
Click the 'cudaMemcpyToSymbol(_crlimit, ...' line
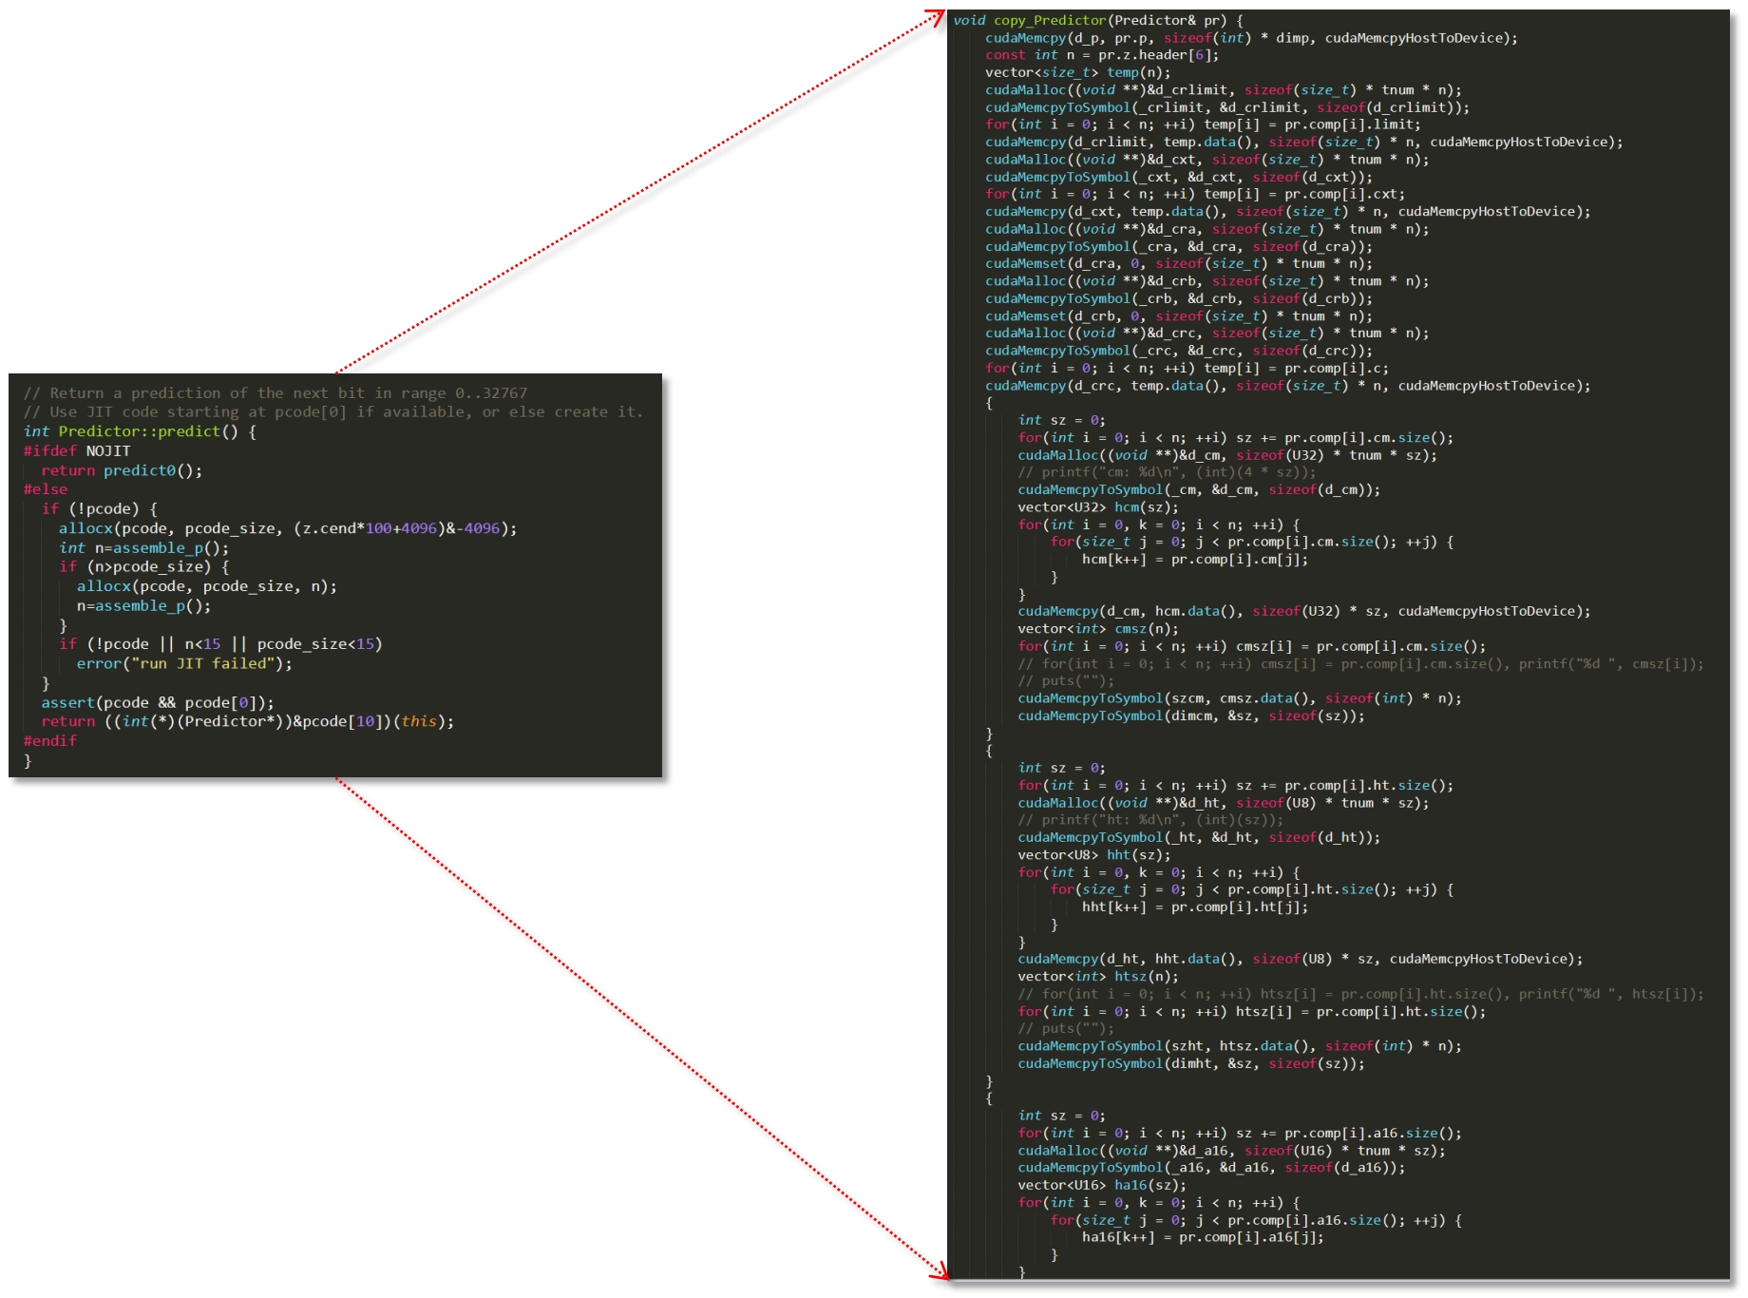tap(1227, 107)
